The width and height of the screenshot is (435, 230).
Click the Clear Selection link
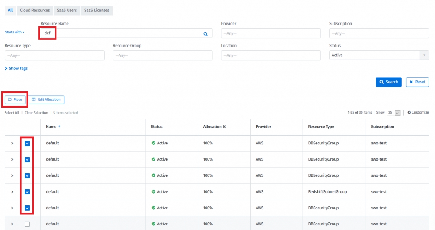coord(36,113)
